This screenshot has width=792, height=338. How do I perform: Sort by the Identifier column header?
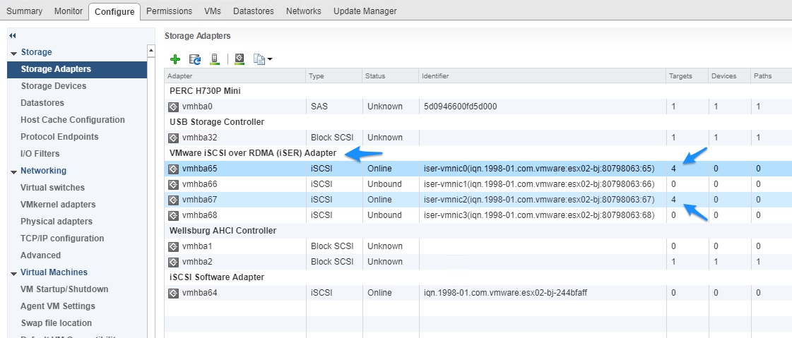[543, 76]
